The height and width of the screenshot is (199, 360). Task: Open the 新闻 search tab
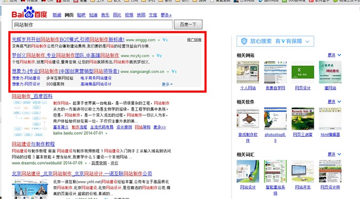pyautogui.click(x=57, y=15)
